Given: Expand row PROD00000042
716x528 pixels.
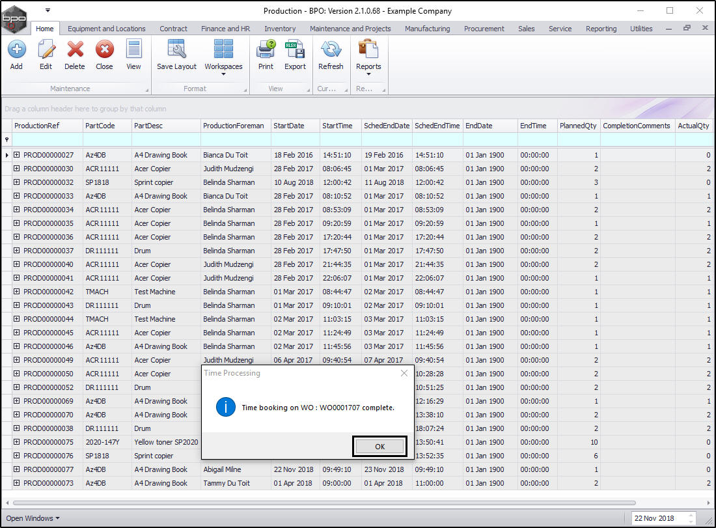Looking at the screenshot, I should tap(17, 292).
